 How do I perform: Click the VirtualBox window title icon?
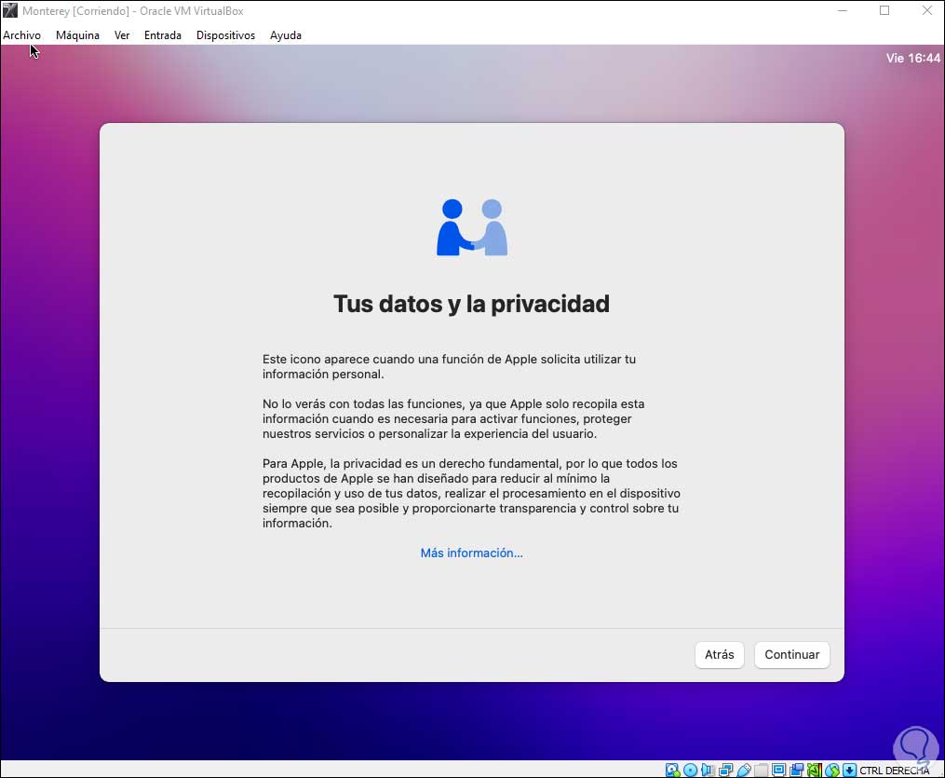click(10, 10)
